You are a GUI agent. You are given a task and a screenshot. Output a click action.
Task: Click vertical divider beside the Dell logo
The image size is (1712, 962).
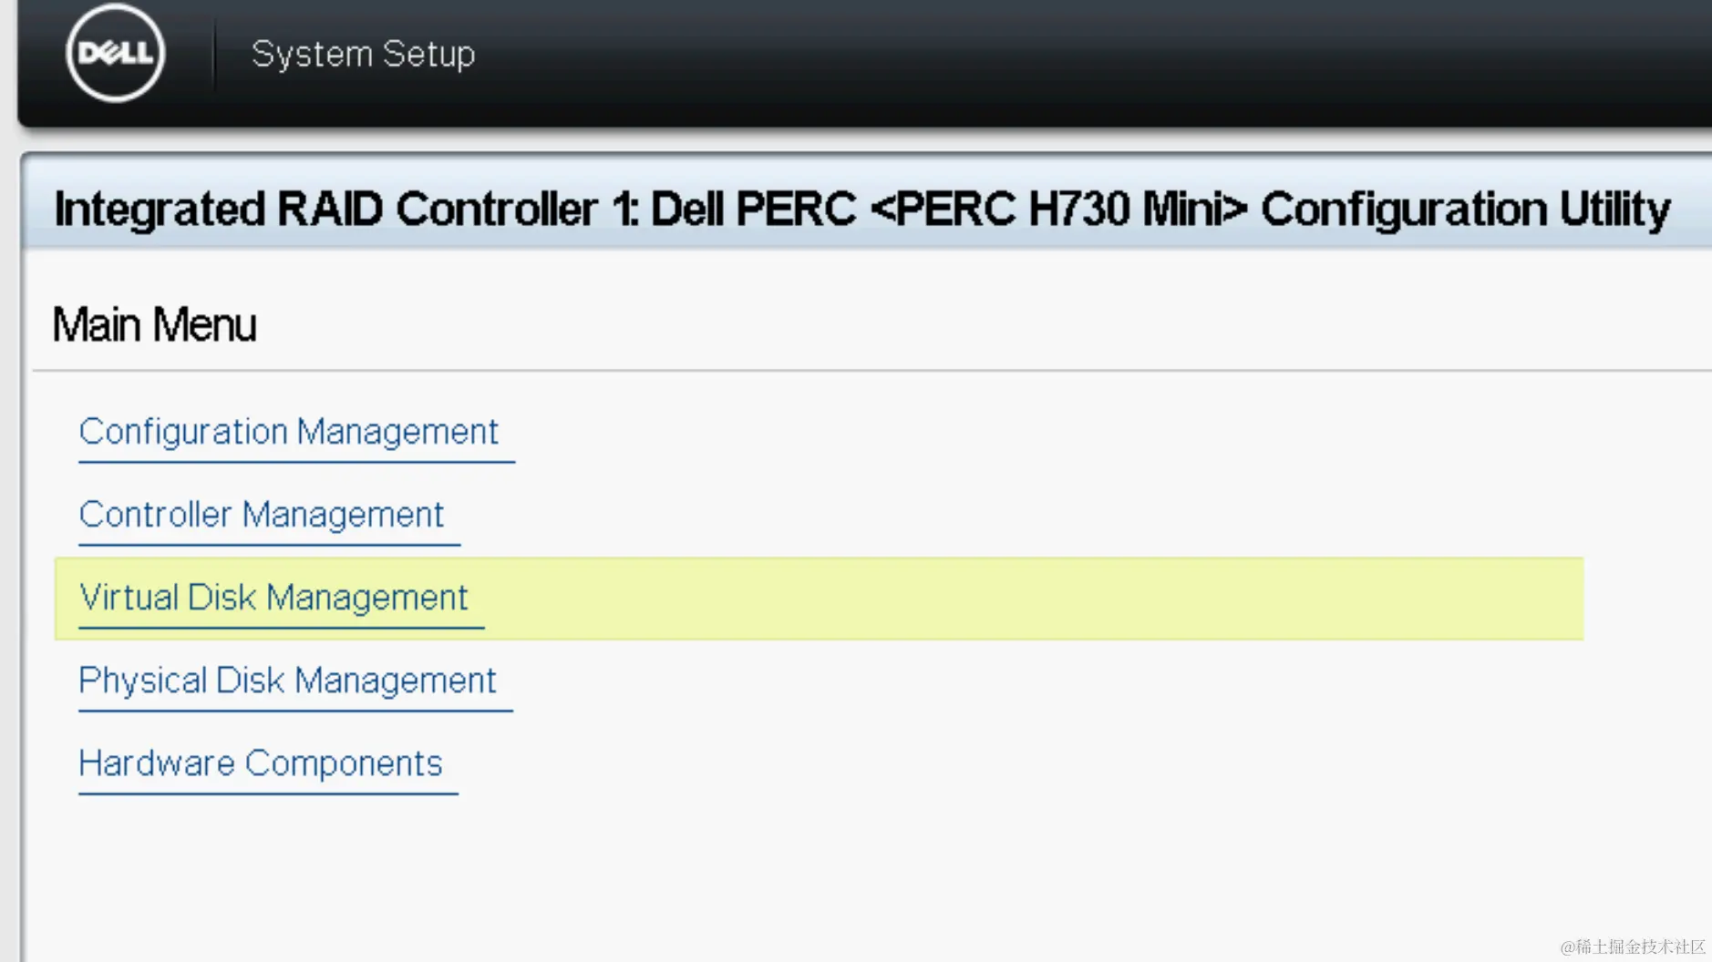click(214, 53)
